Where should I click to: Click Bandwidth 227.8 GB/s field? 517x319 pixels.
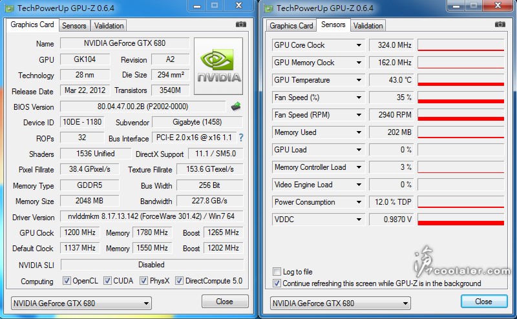pyautogui.click(x=209, y=201)
